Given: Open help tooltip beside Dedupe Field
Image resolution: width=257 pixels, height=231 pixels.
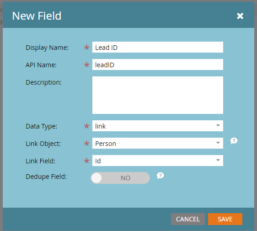Looking at the screenshot, I should (160, 176).
